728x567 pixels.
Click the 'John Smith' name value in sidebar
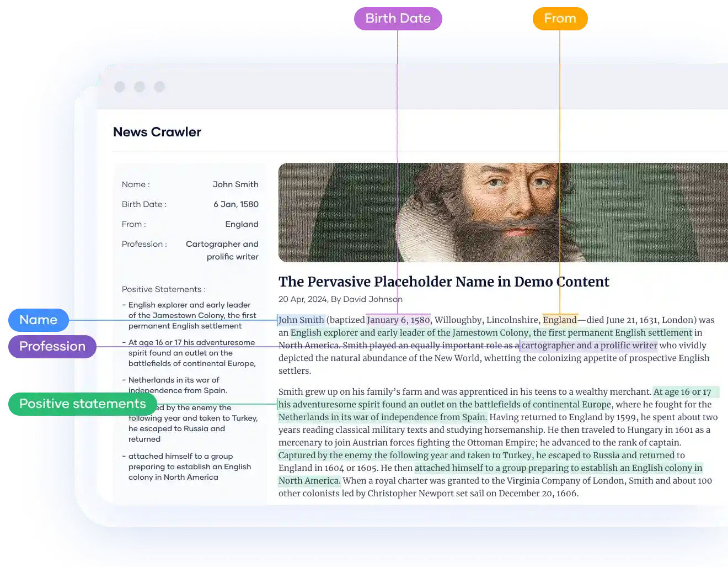pyautogui.click(x=235, y=184)
